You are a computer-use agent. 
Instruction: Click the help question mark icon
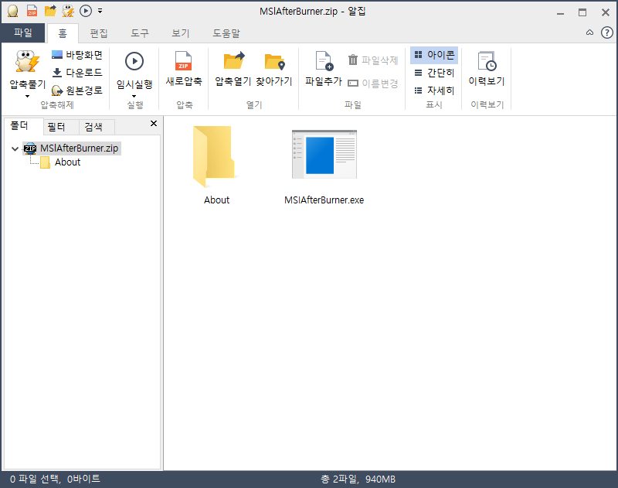[606, 32]
